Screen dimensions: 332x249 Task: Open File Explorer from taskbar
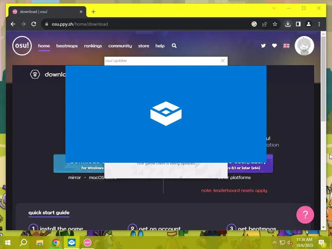click(x=40, y=243)
